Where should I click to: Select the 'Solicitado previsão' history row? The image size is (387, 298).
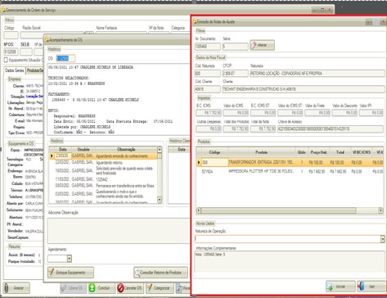pos(103,171)
